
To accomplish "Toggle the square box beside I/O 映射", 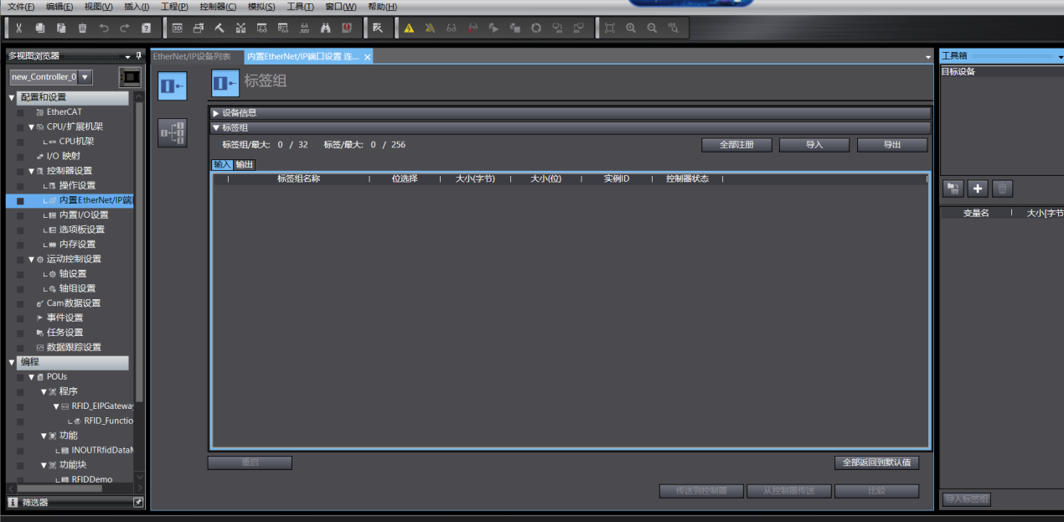I will click(x=21, y=157).
